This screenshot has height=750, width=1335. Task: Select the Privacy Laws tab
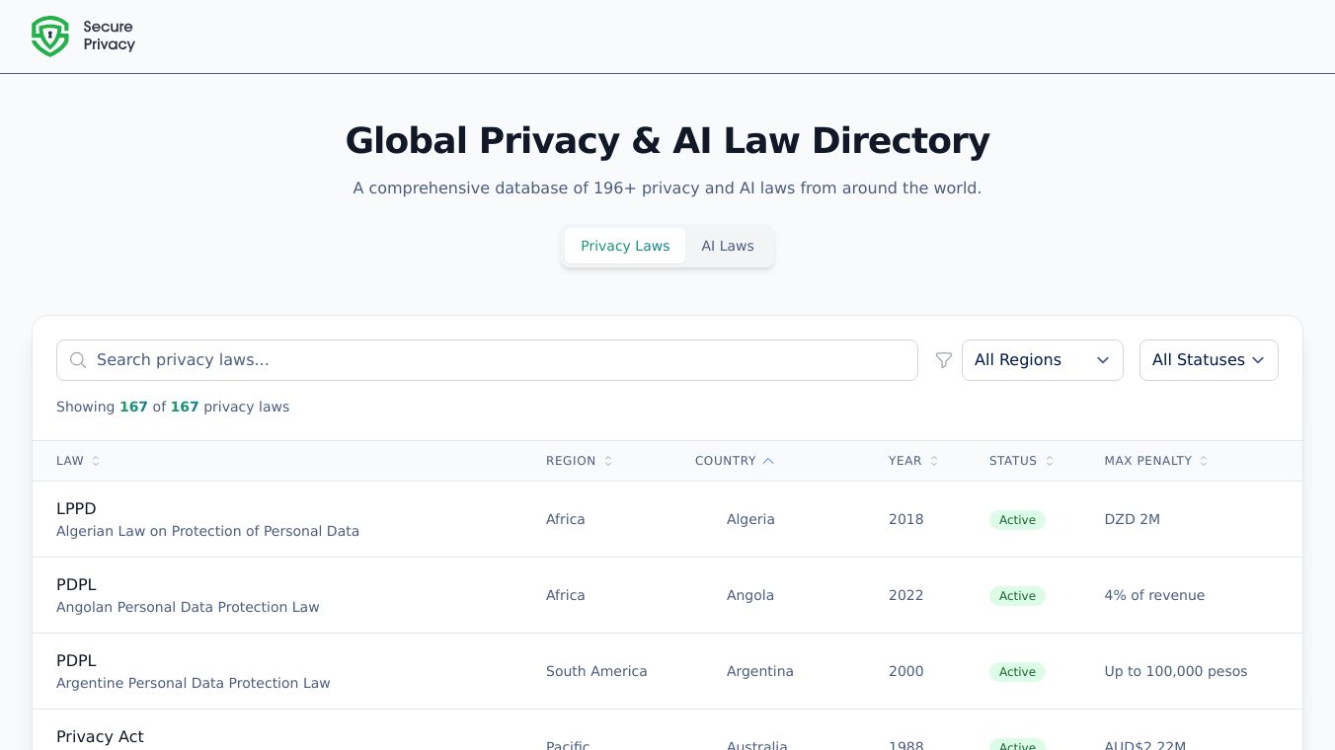click(x=625, y=246)
